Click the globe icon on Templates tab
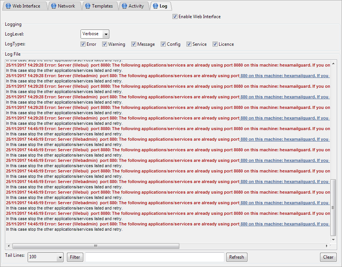The image size is (342, 267). click(x=87, y=6)
